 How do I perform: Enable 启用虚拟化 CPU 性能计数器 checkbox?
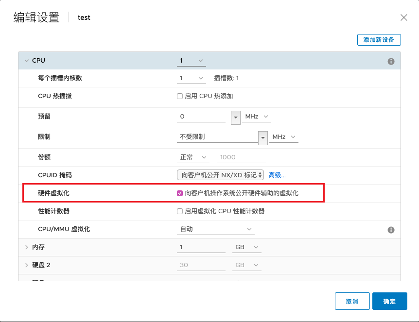click(x=180, y=211)
